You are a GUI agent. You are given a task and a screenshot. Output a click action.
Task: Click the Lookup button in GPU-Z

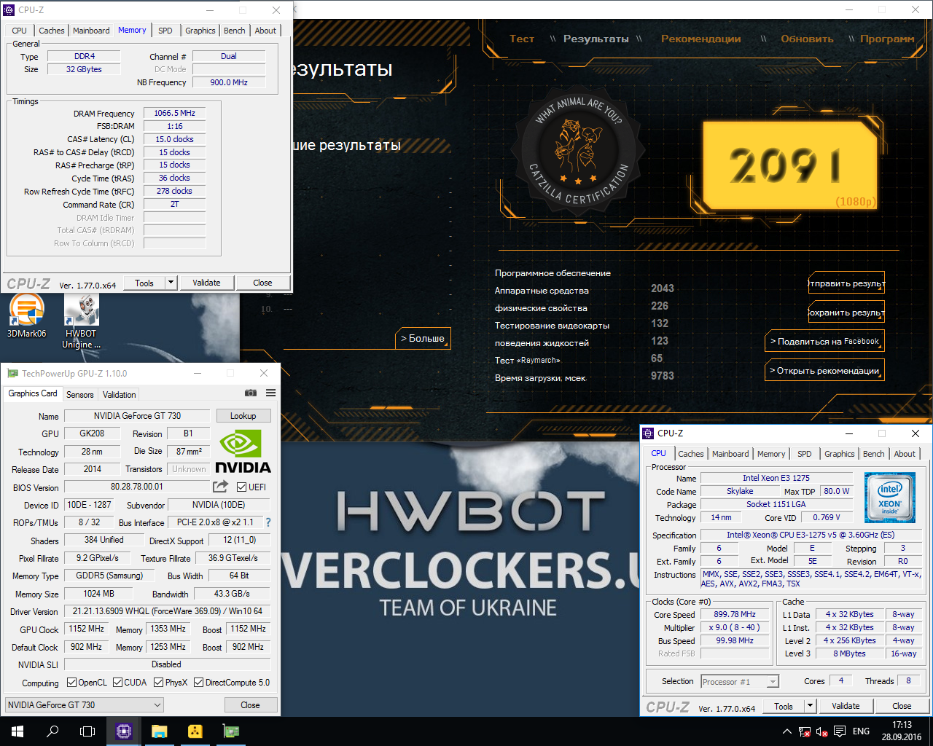coord(243,416)
